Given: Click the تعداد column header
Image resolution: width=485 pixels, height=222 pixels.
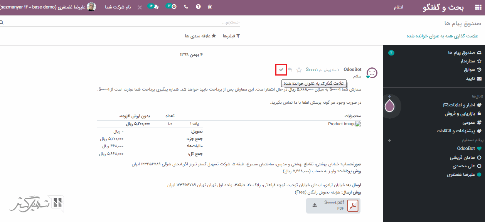Looking at the screenshot, I should (x=170, y=116).
